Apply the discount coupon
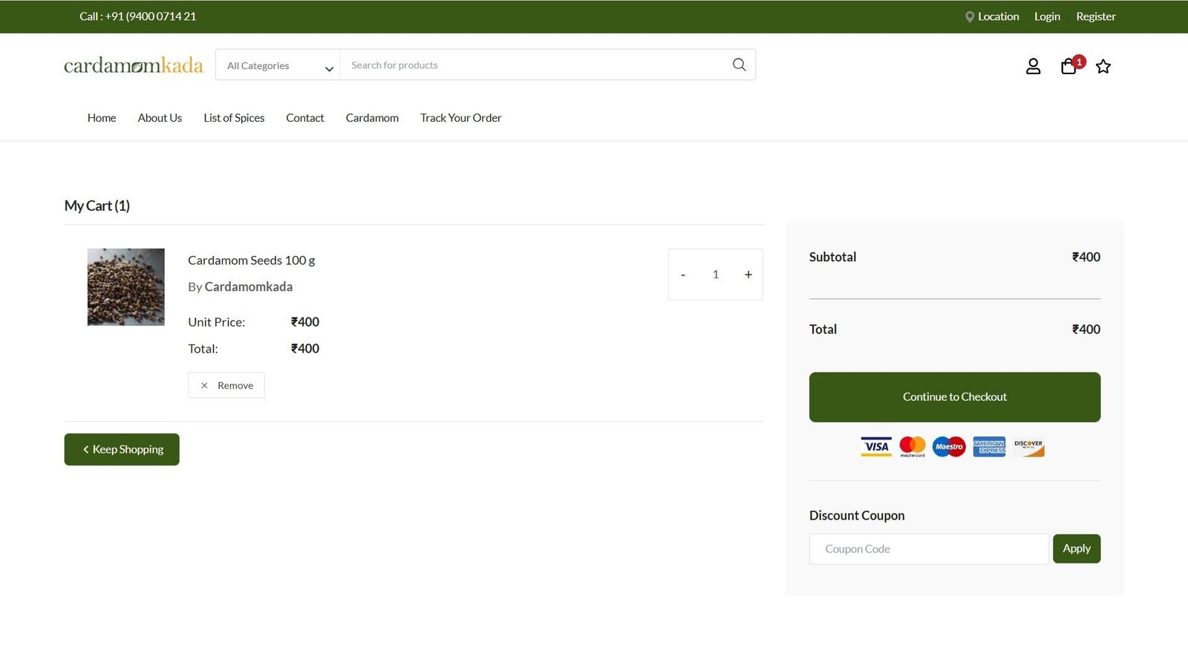Screen dimensions: 1188x648 (x=1076, y=549)
